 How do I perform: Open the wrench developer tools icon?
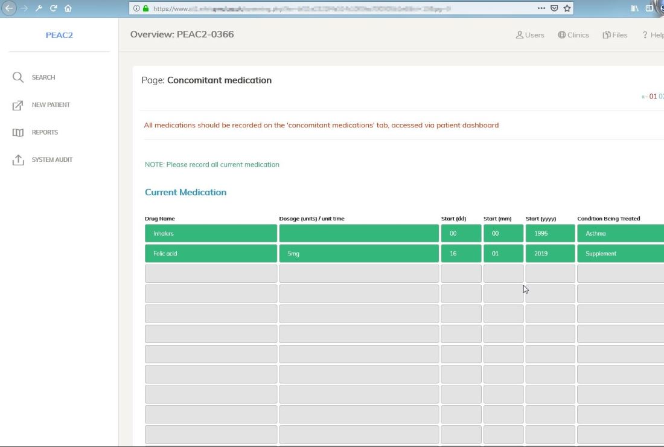click(x=39, y=8)
